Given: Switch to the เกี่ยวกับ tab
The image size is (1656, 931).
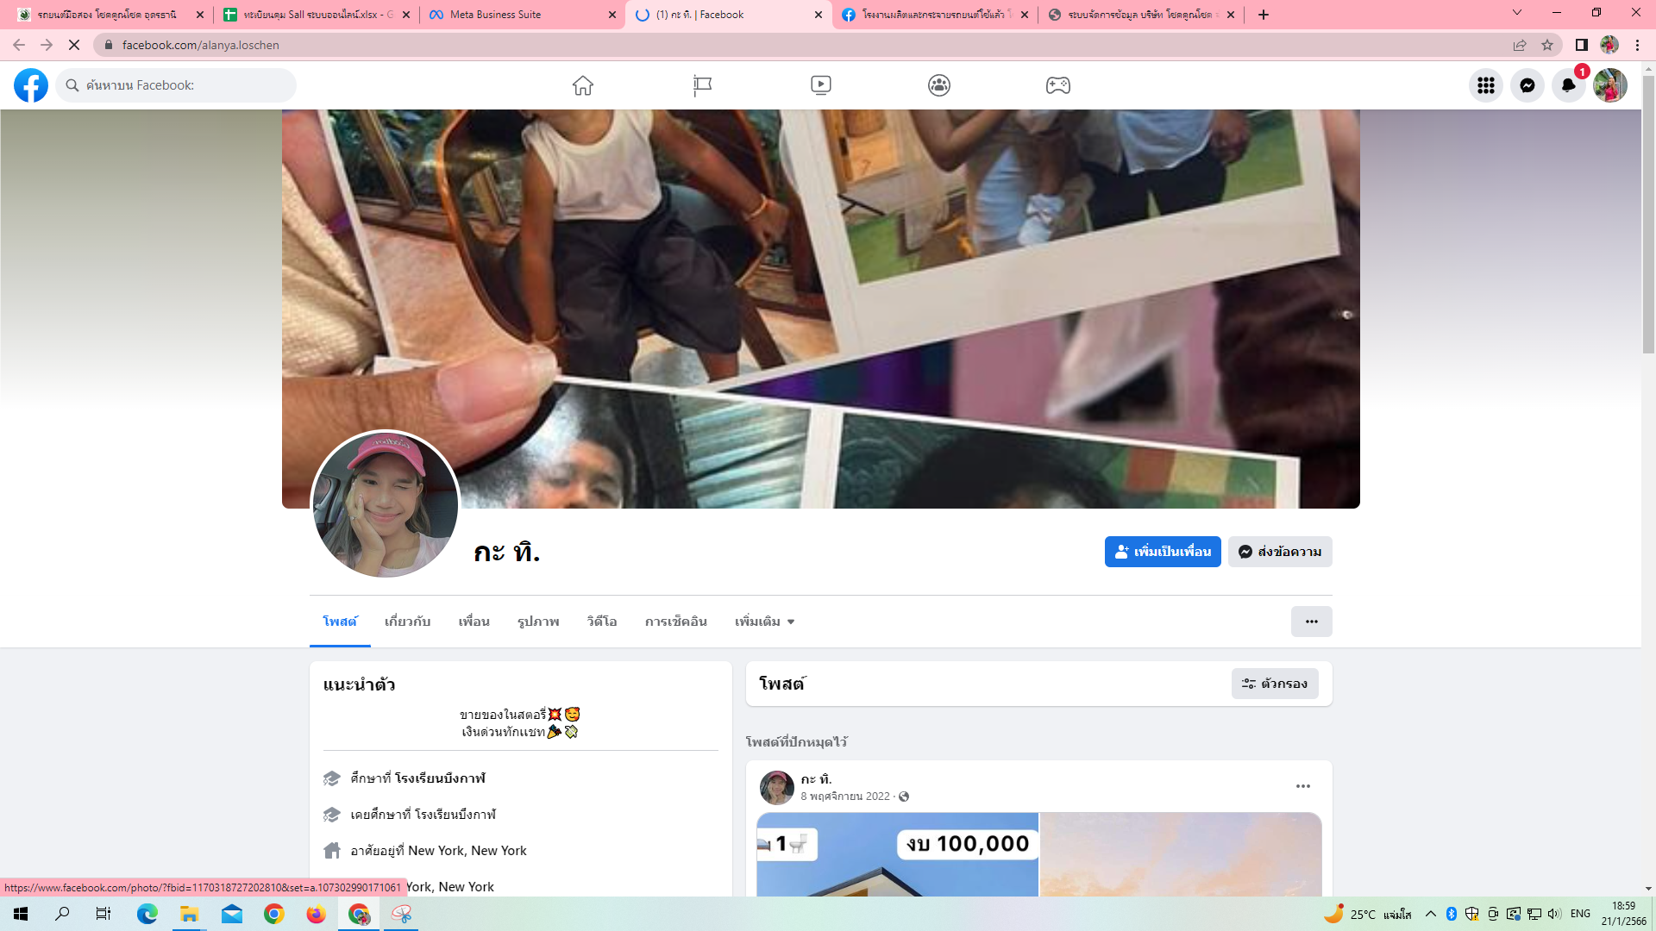Looking at the screenshot, I should [x=407, y=622].
